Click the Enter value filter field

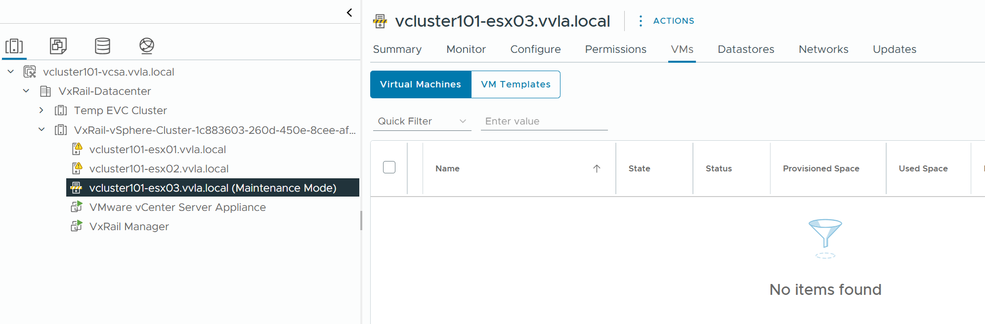[544, 121]
